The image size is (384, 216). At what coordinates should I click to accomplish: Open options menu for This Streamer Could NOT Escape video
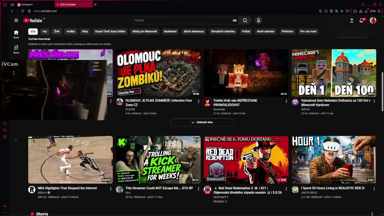(x=198, y=189)
